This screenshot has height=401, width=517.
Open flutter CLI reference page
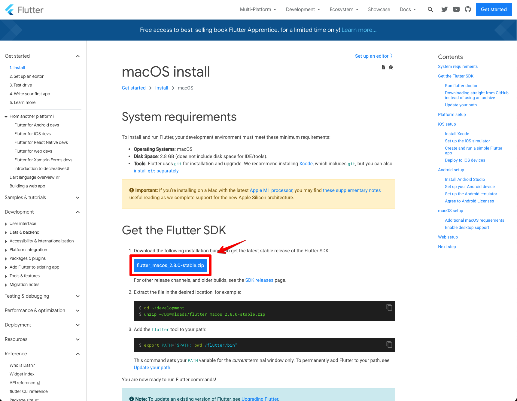tap(29, 391)
